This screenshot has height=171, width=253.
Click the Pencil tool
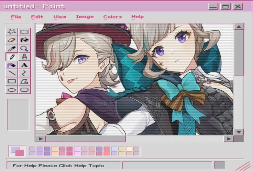12,57
